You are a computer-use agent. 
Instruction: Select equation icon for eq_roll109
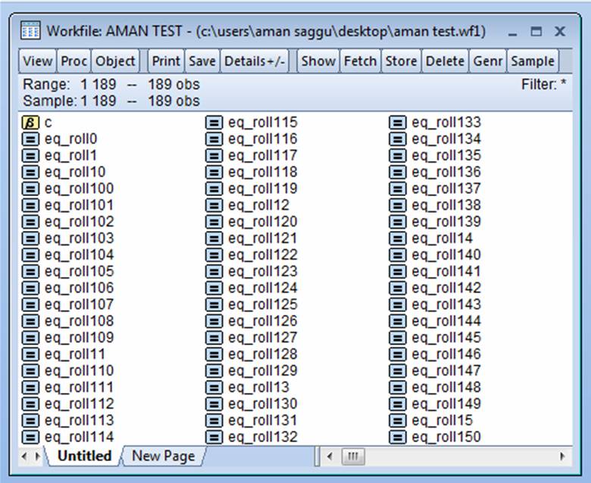30,338
